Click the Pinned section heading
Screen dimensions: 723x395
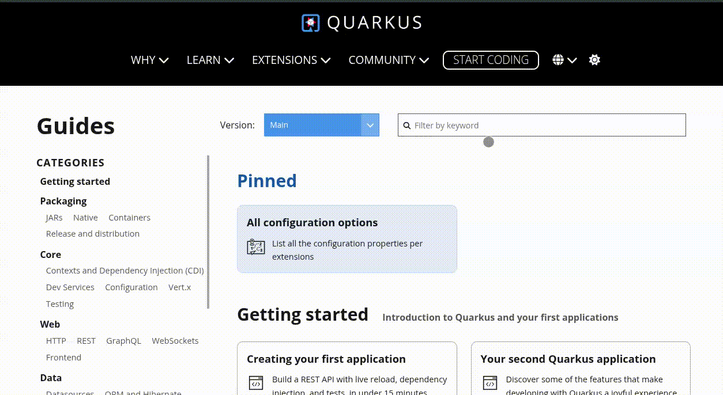coord(267,181)
